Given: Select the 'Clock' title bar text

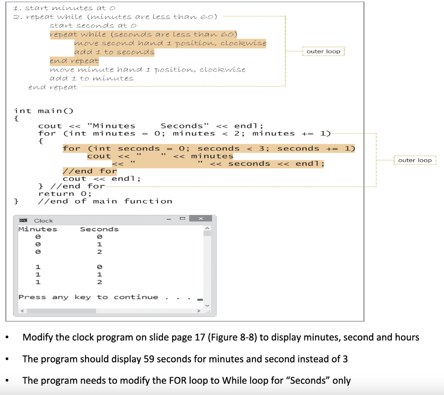Looking at the screenshot, I should point(43,221).
